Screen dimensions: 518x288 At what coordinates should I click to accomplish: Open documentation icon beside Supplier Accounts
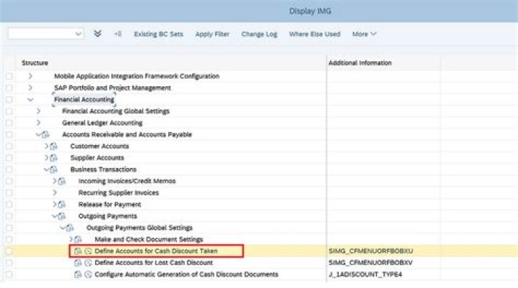(53, 158)
